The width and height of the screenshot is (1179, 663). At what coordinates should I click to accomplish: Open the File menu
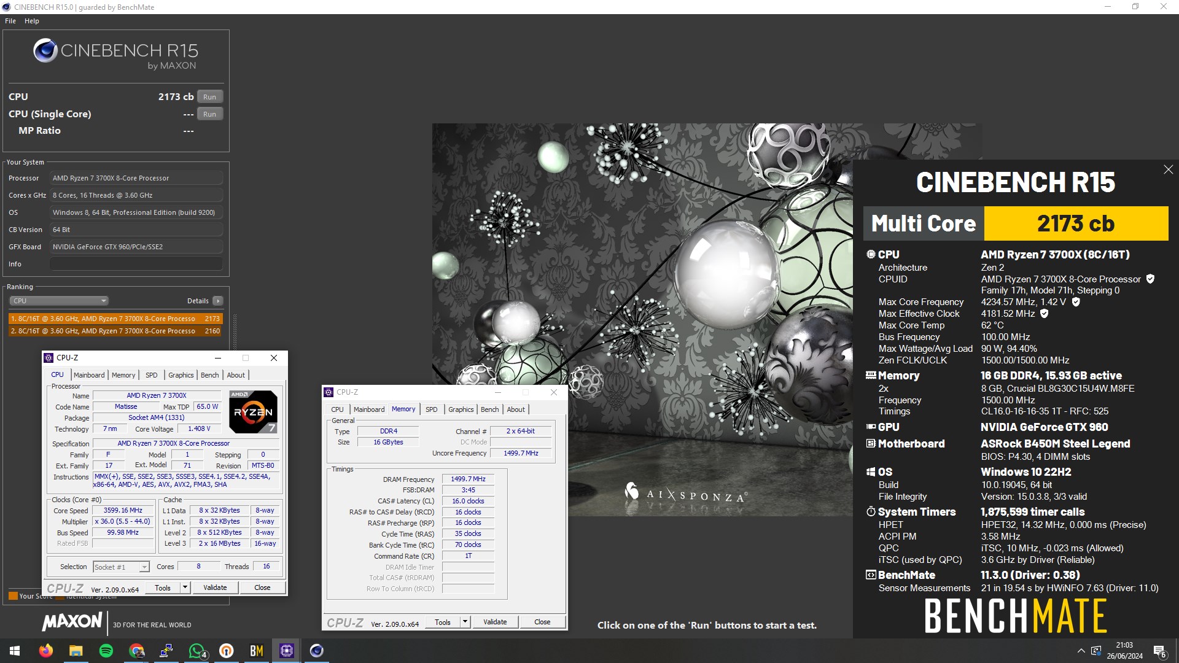pyautogui.click(x=10, y=21)
